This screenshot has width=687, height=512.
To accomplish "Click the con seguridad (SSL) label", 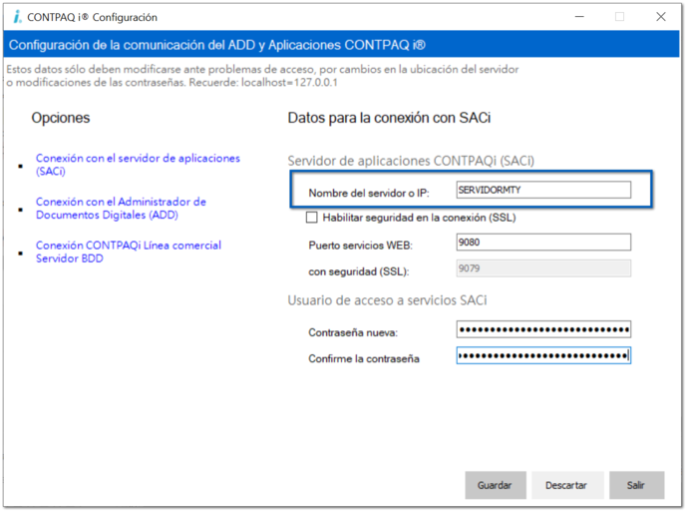I will tap(359, 271).
